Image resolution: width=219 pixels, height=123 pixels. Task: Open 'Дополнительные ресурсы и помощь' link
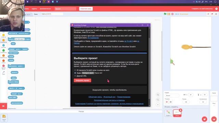[x=109, y=100]
